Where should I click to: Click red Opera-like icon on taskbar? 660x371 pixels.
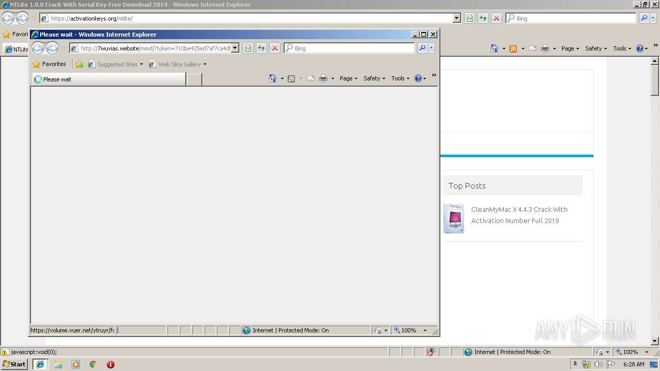click(x=110, y=364)
